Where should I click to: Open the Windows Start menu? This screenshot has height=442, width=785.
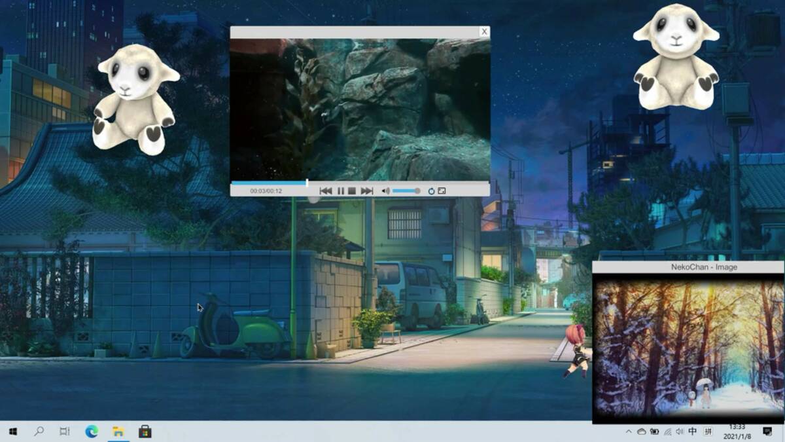pyautogui.click(x=13, y=432)
